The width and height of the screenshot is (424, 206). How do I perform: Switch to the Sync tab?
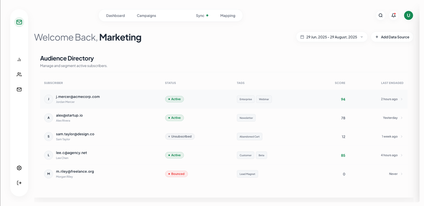click(202, 16)
